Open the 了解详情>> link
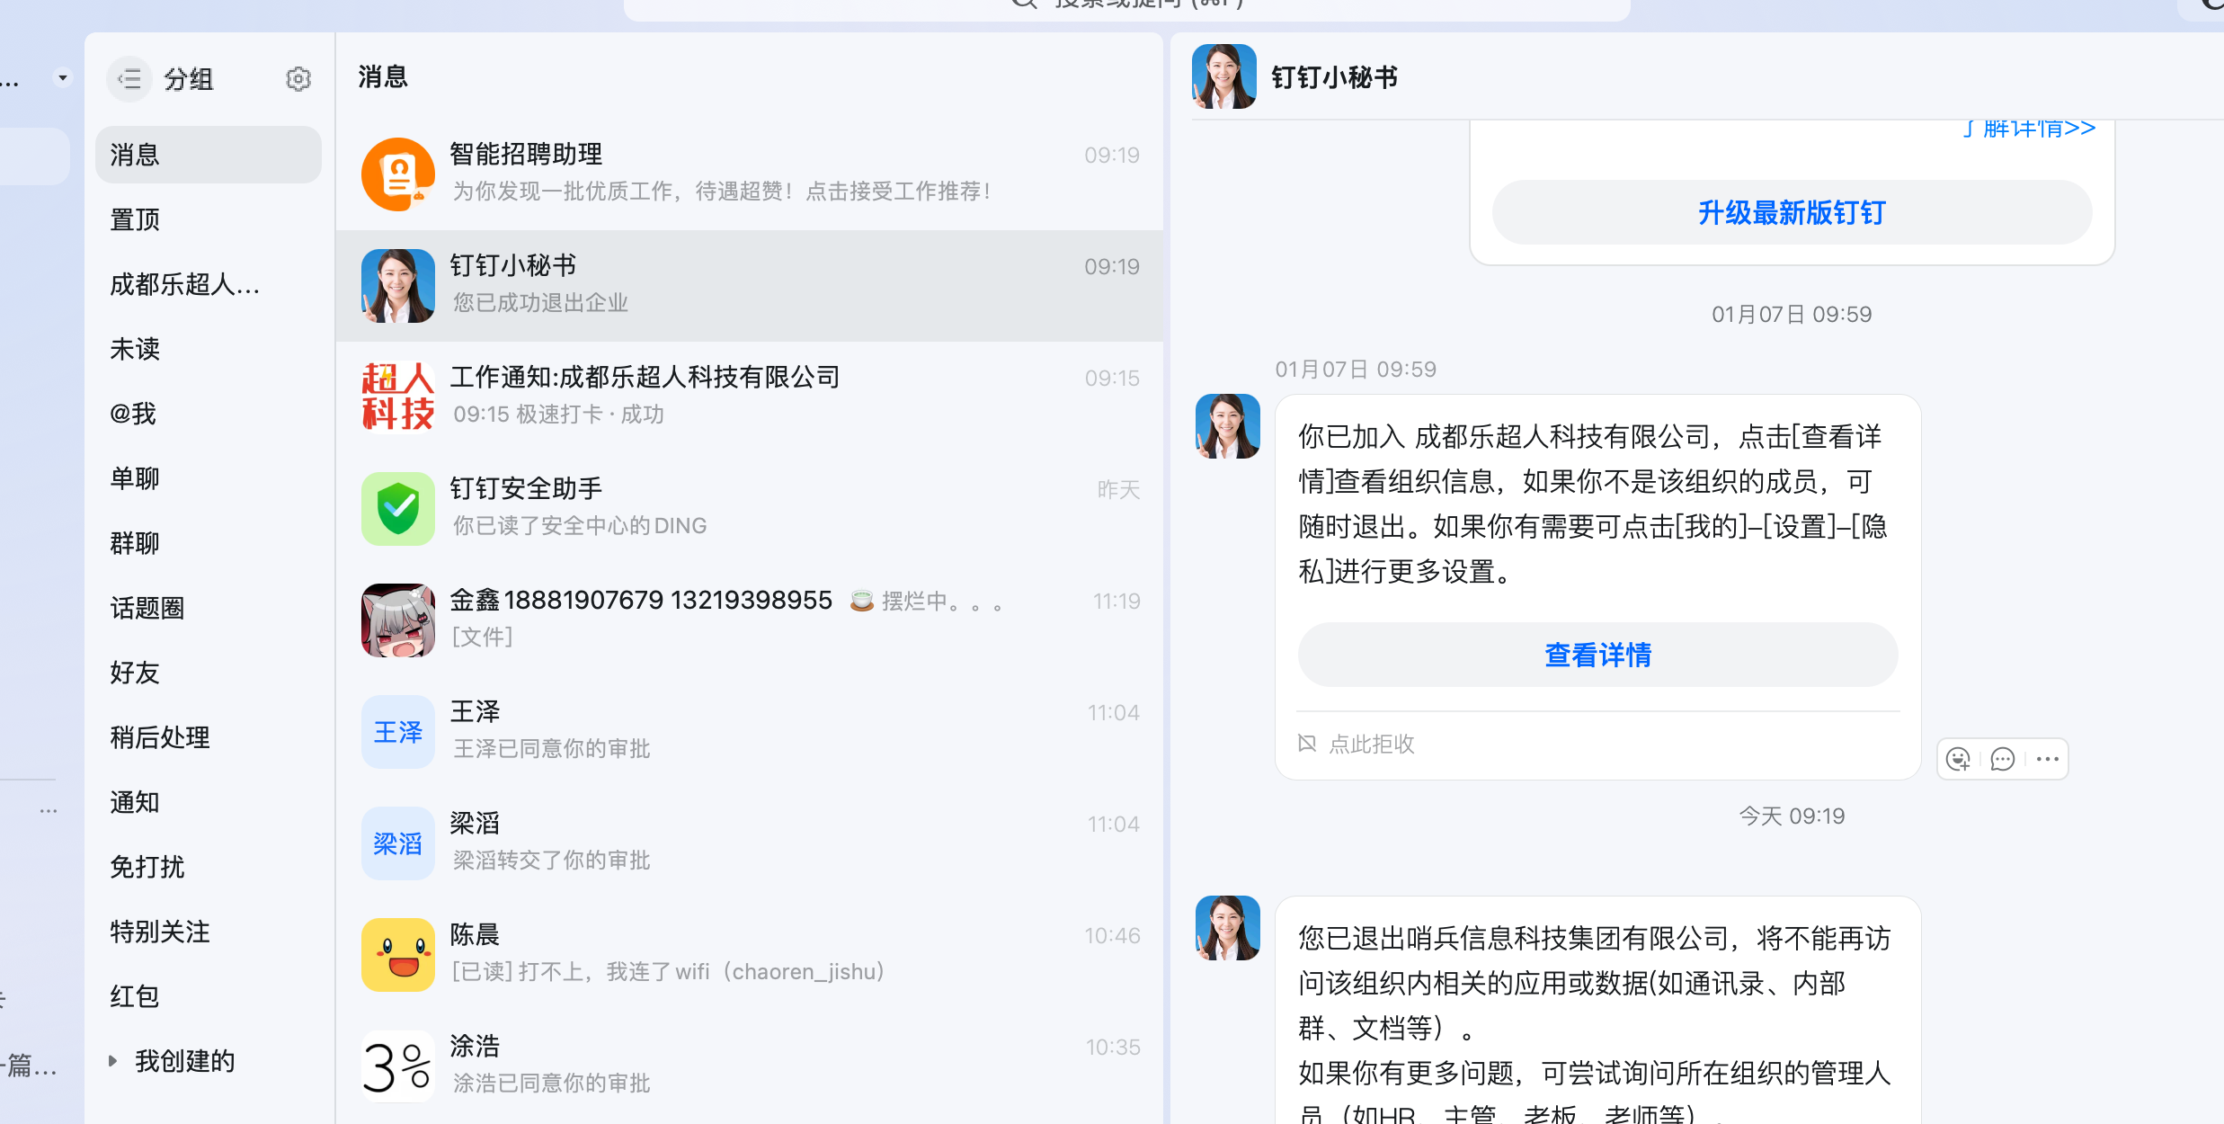Screen dimensions: 2224x1124 (2030, 129)
